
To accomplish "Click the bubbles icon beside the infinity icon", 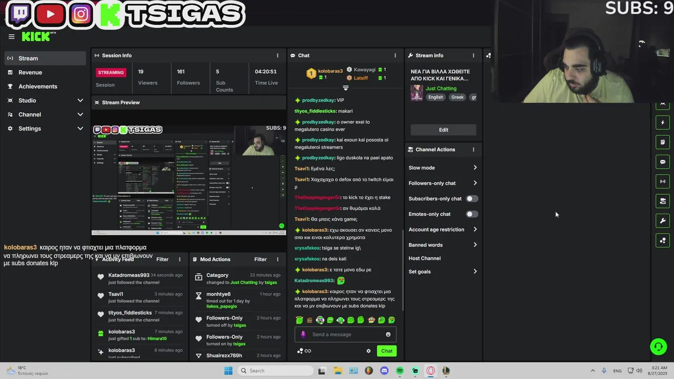I will tap(300, 351).
